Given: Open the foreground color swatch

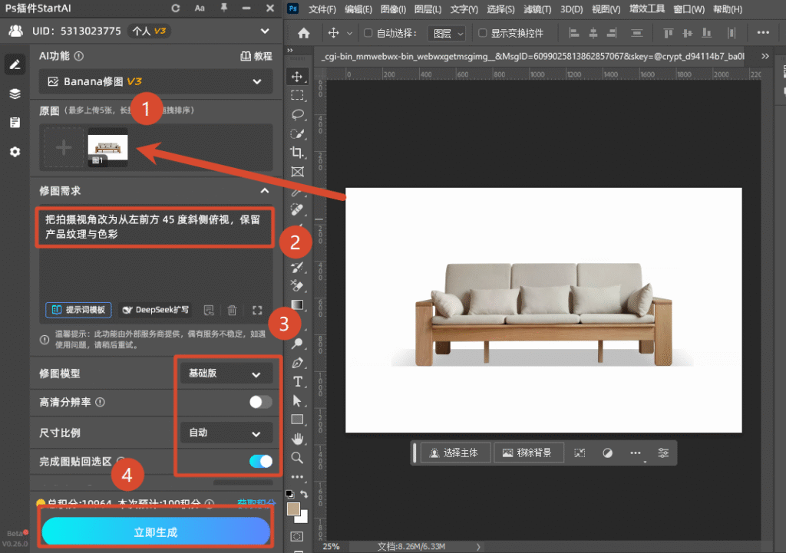Looking at the screenshot, I should click(293, 509).
